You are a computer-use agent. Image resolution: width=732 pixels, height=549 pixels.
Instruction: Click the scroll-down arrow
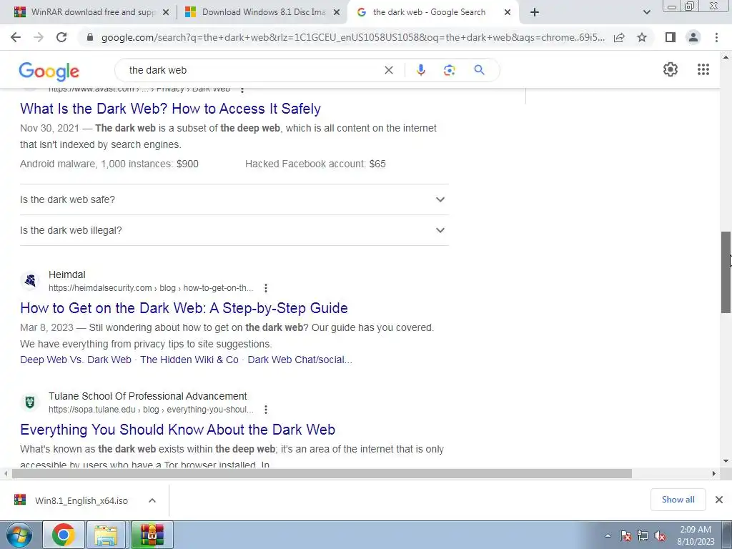[x=726, y=461]
